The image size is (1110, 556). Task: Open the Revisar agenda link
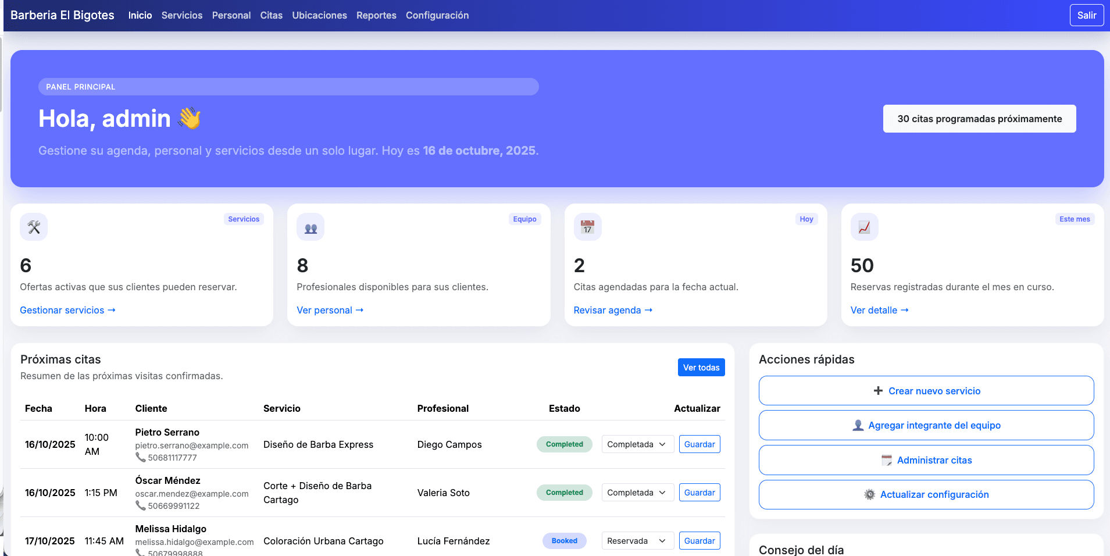[x=613, y=310]
